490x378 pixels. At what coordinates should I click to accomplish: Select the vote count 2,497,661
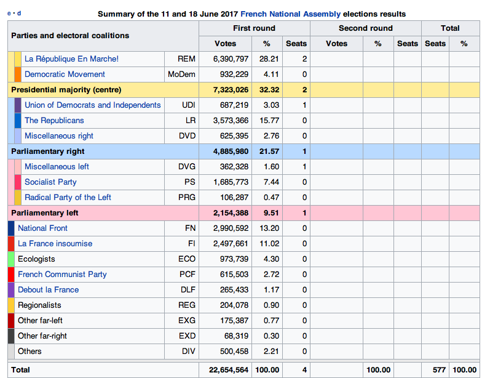tap(231, 243)
